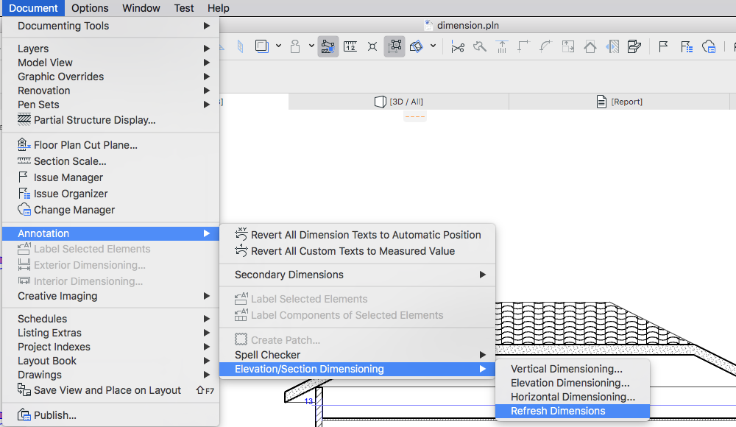Click the ruler measure tool icon
Screen dimensions: 736x427
[x=350, y=46]
